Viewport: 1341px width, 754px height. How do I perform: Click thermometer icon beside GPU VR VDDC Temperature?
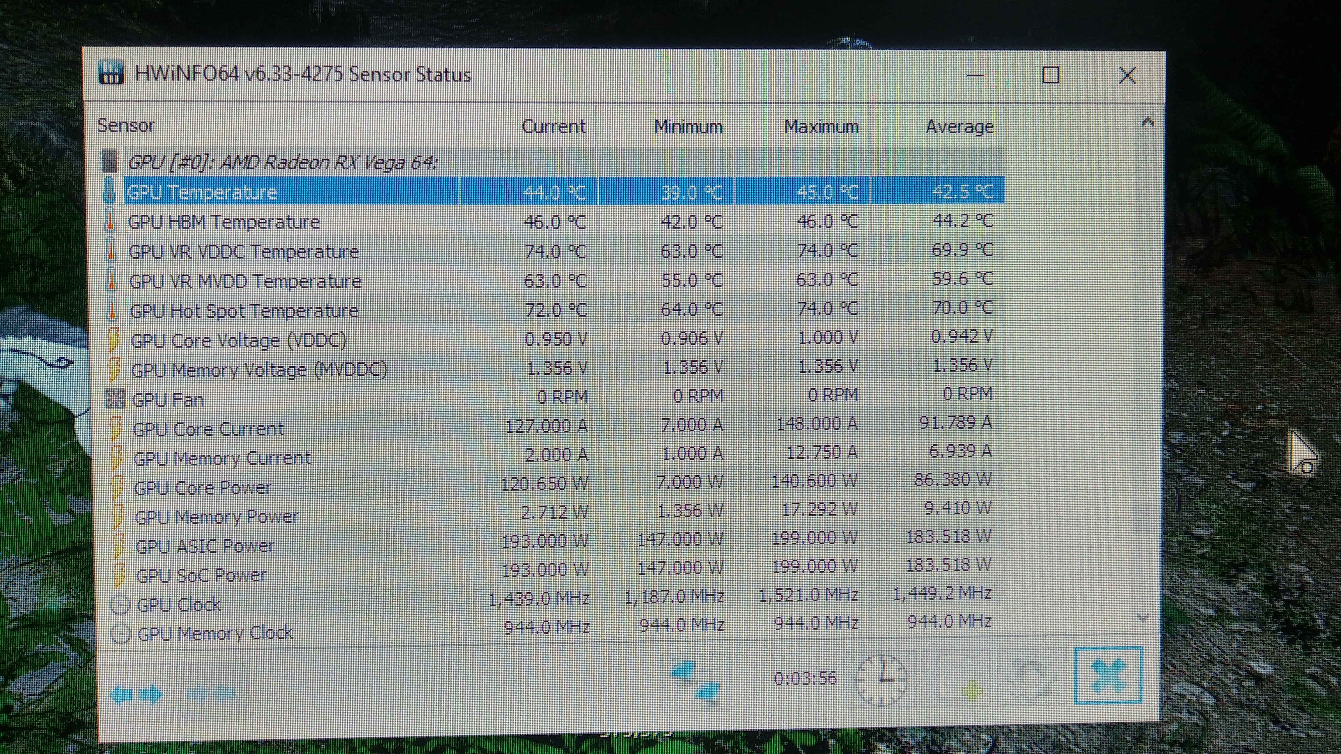click(x=111, y=250)
